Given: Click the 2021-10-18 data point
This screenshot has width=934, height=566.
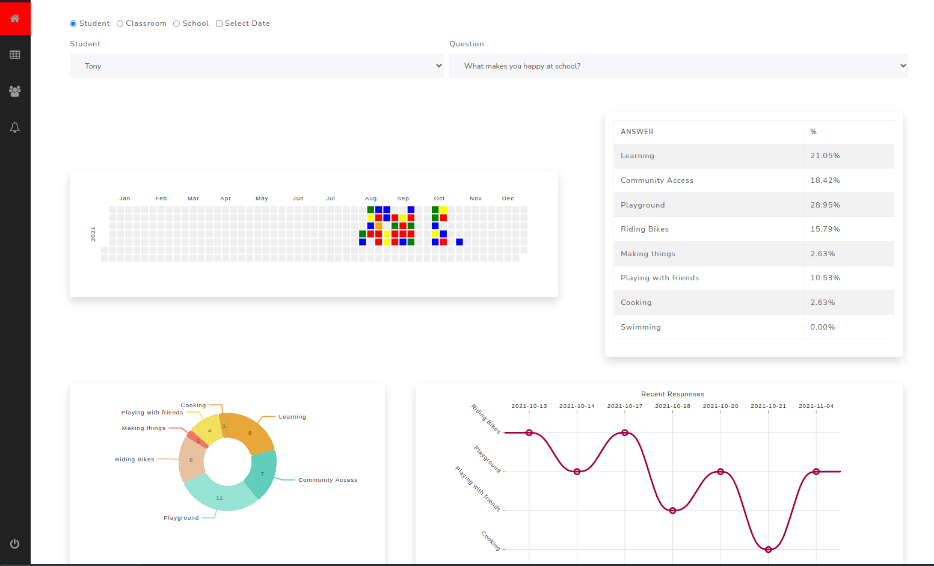Looking at the screenshot, I should click(x=673, y=511).
